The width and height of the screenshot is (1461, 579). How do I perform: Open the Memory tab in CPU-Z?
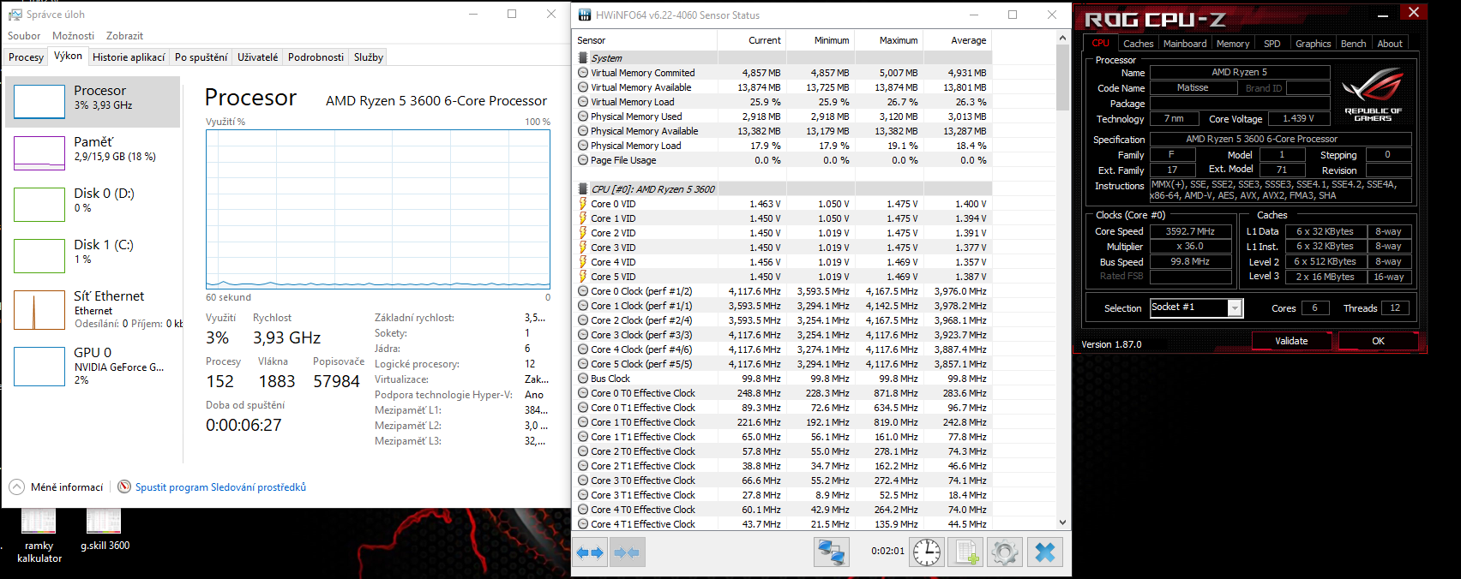tap(1232, 44)
